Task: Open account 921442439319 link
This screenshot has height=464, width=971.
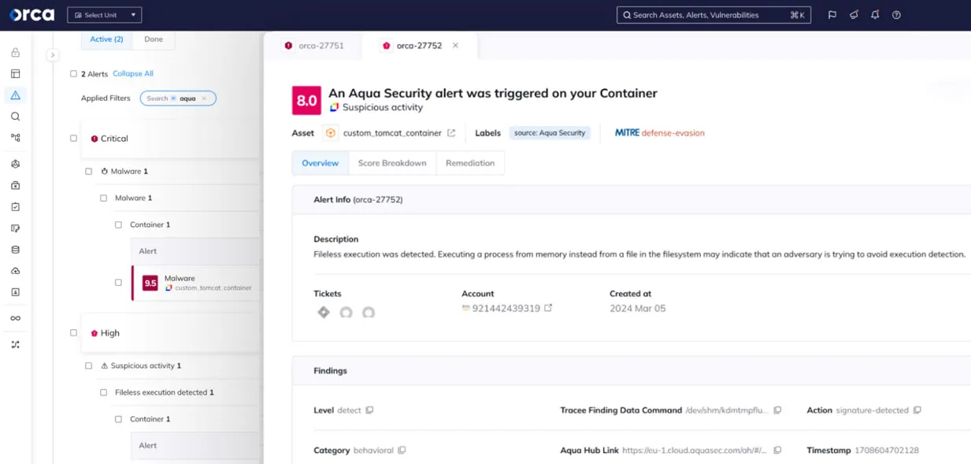Action: (x=506, y=308)
